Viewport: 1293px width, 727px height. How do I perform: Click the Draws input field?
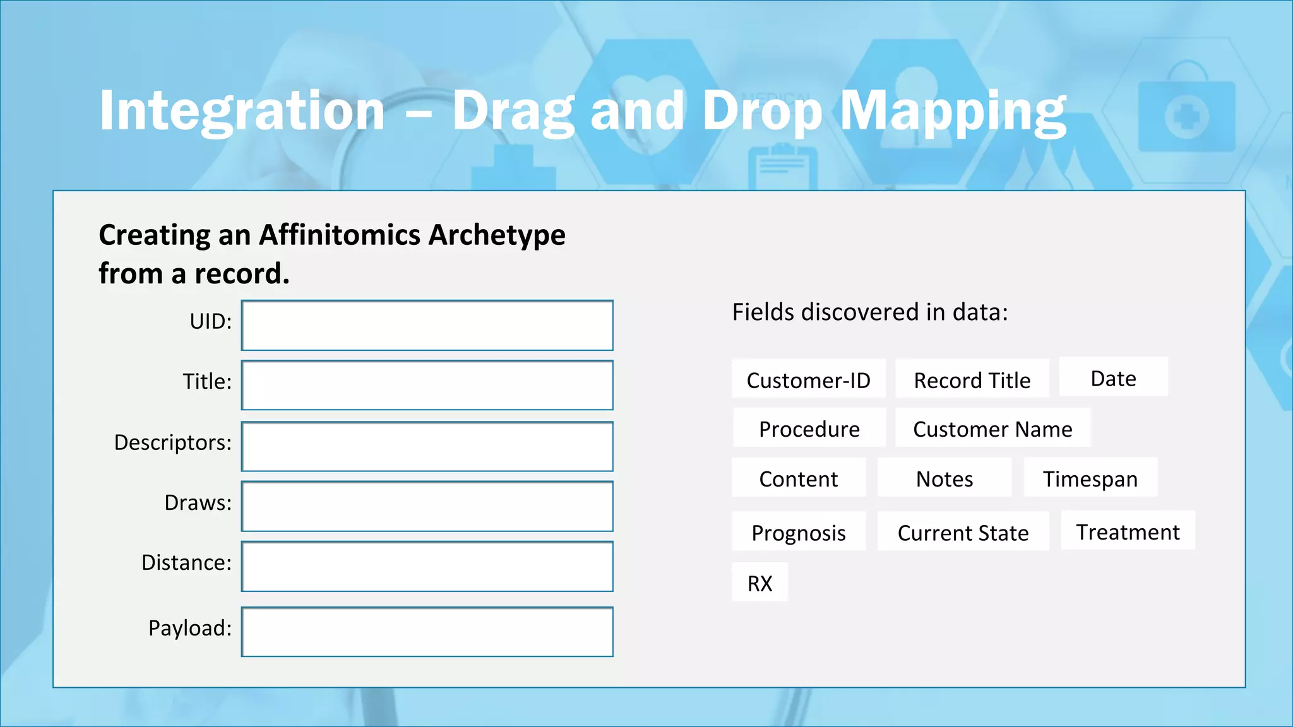coord(427,507)
